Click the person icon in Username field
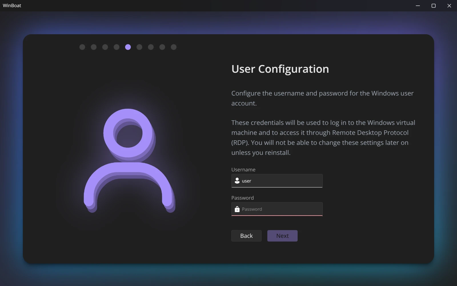 coord(237,181)
